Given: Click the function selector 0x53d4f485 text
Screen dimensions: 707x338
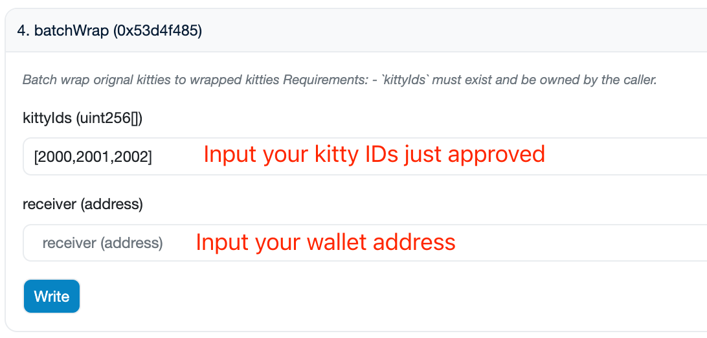Looking at the screenshot, I should 157,30.
